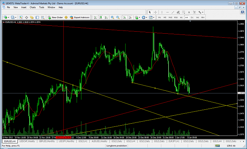Expand the Templates dropdown arrow
This screenshot has height=149, width=247.
point(154,17)
